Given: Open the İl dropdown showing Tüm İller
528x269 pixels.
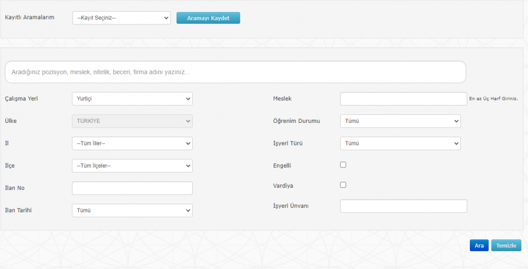Looking at the screenshot, I should [132, 143].
